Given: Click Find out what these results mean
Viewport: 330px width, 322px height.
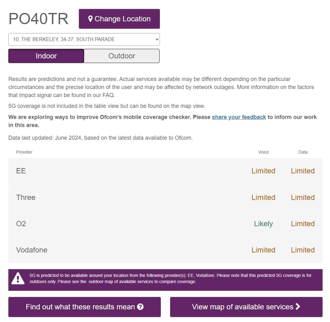Looking at the screenshot, I should click(85, 307).
